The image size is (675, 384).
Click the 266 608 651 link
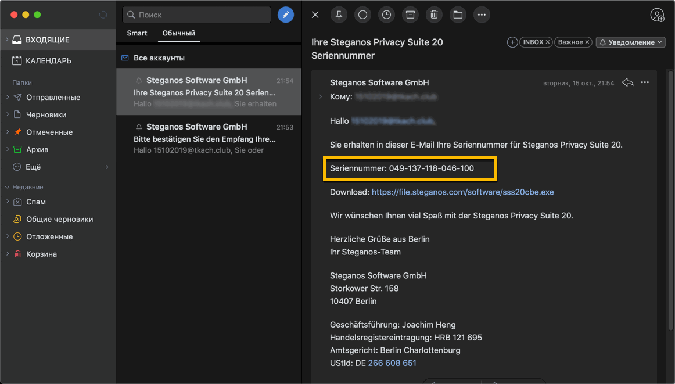point(392,363)
